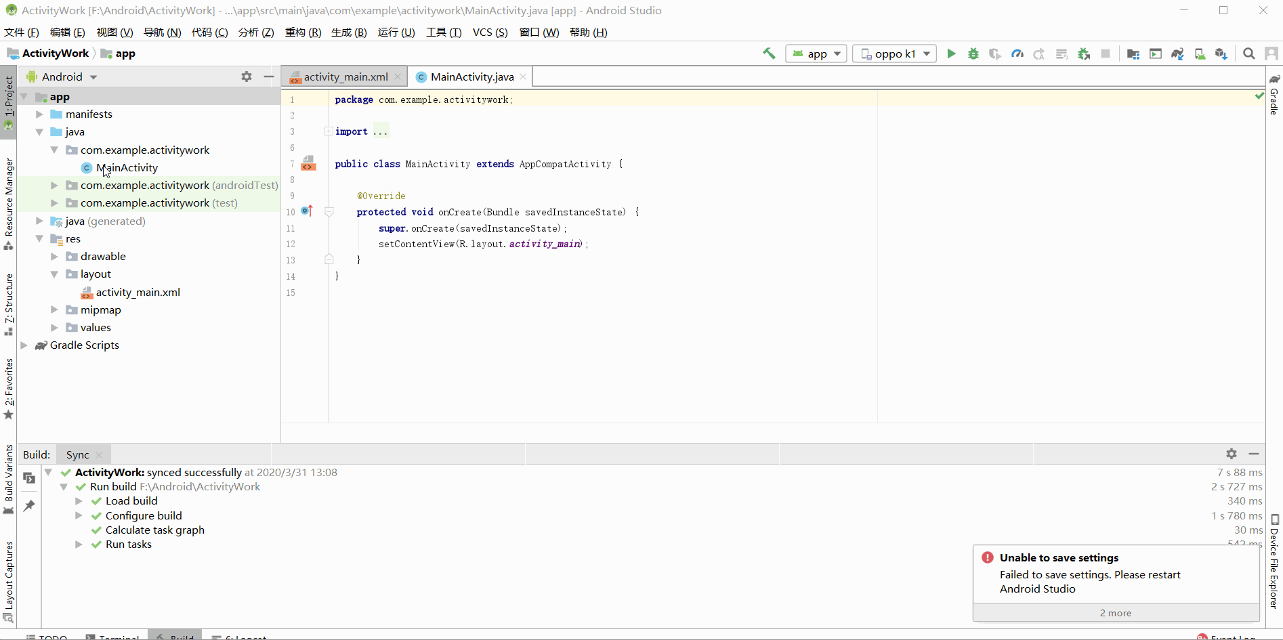Show the 2 more notifications

coord(1115,613)
